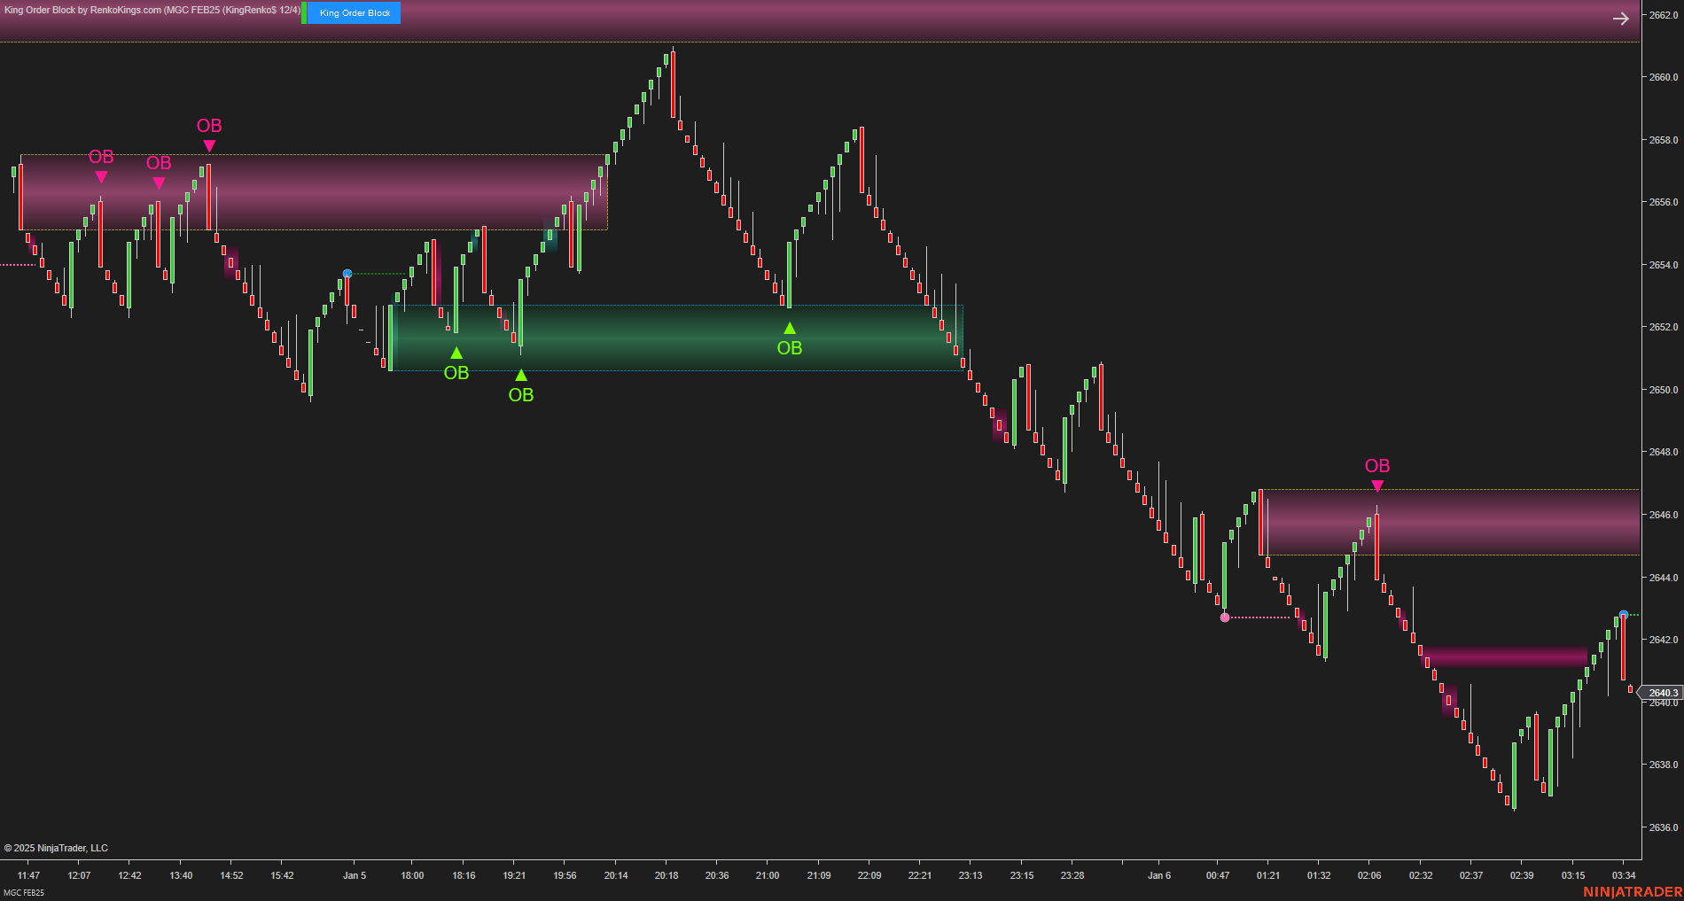Click the blue dot anchor on the dotted green line
Screen dimensions: 1684x901
347,273
